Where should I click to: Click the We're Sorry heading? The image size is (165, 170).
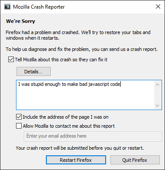click(20, 21)
